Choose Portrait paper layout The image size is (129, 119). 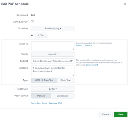coord(41,96)
